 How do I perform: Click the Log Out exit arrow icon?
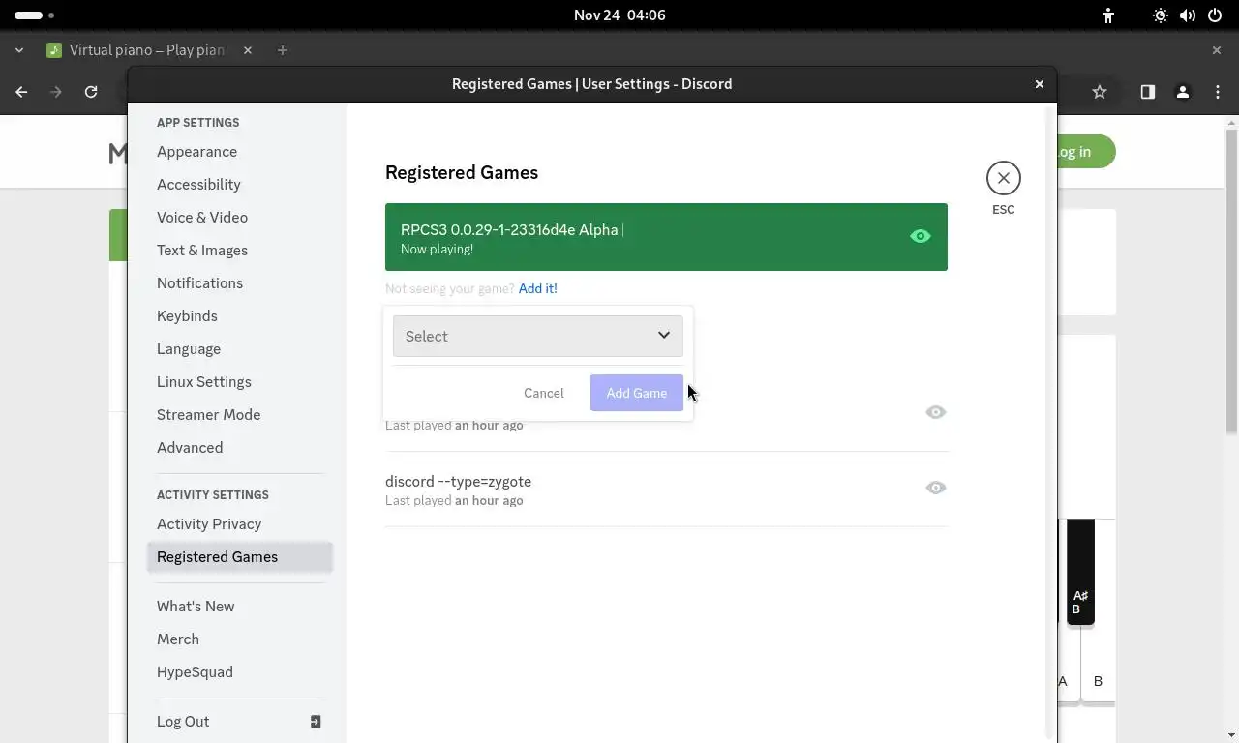pyautogui.click(x=316, y=722)
